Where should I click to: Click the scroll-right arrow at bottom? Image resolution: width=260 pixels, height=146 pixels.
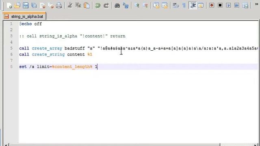(256, 145)
